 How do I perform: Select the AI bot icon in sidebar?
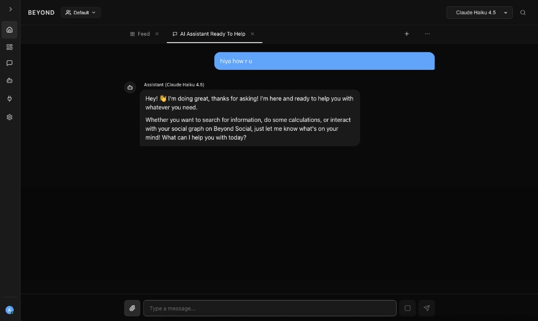[9, 80]
